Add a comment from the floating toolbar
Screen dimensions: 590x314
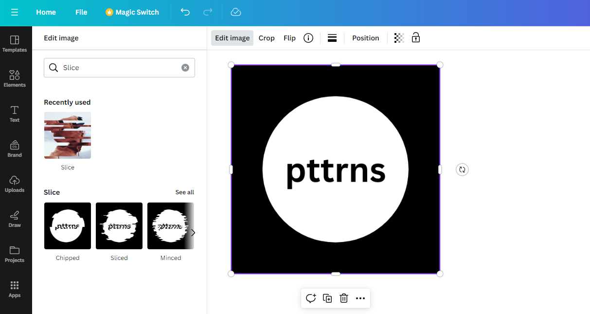pyautogui.click(x=311, y=298)
